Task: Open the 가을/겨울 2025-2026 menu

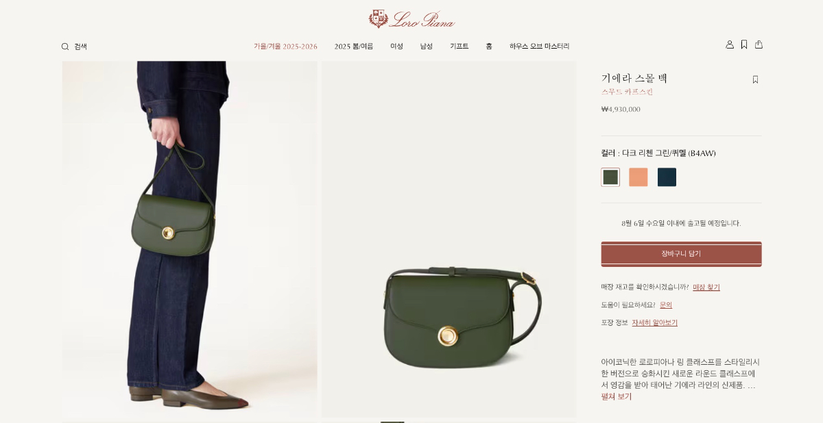Action: (285, 47)
